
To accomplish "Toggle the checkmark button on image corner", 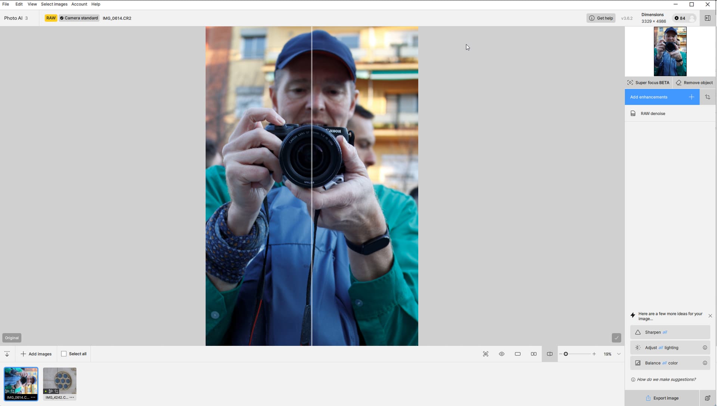I will [616, 338].
